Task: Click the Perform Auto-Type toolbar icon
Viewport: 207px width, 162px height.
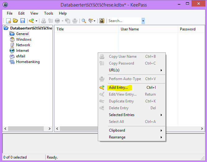Action: tap(75, 21)
